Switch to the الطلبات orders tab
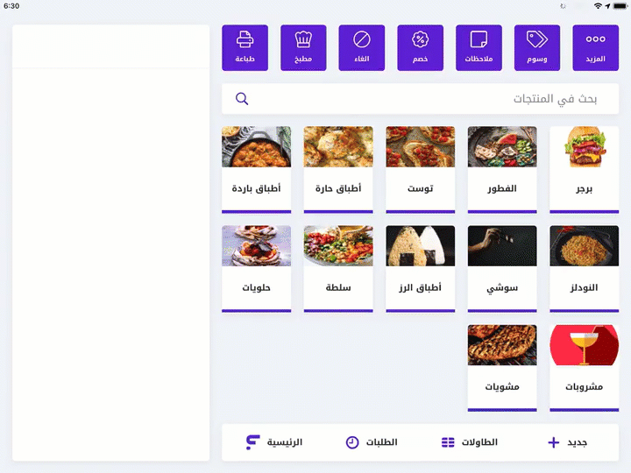 372,442
